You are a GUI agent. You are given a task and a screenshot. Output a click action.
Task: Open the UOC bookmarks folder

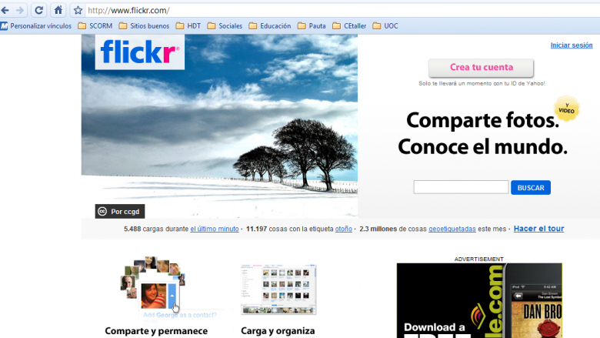tap(385, 26)
